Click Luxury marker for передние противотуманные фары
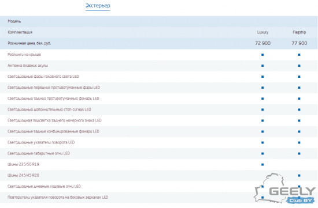Screen dimensions: 318x208 point(262,88)
